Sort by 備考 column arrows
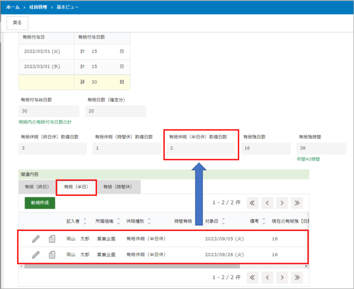Image resolution: width=354 pixels, height=289 pixels. [x=263, y=221]
